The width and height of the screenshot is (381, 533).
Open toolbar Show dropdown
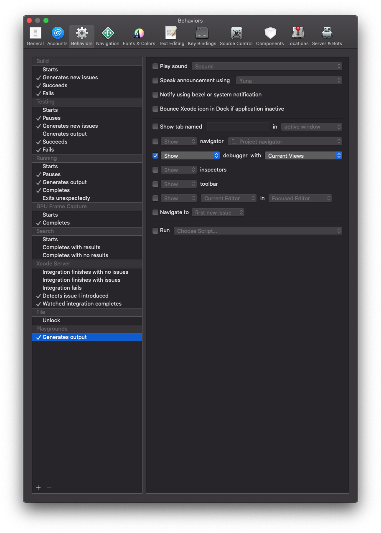179,184
